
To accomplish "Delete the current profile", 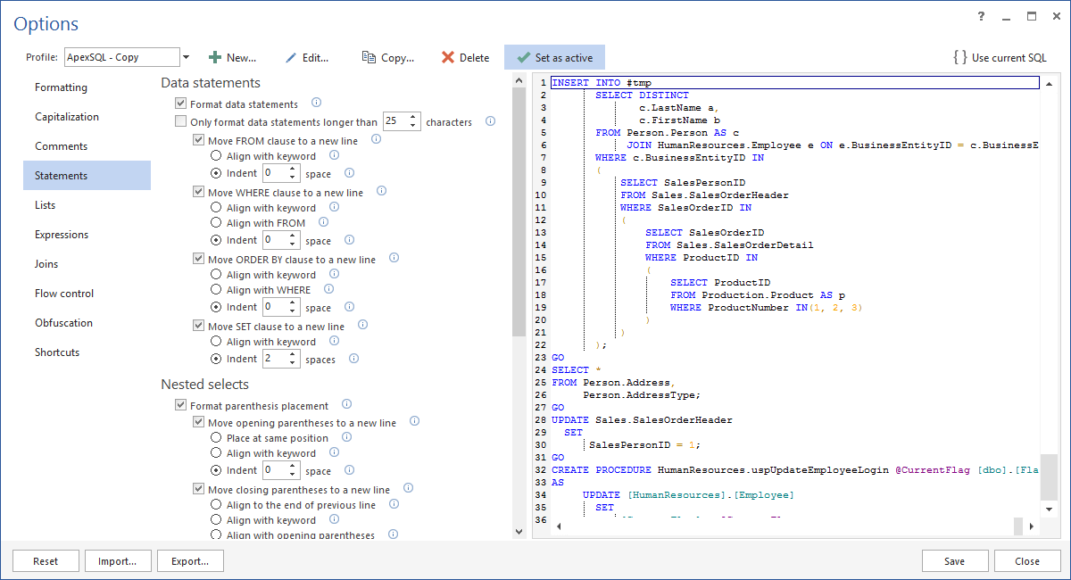I will (x=465, y=57).
